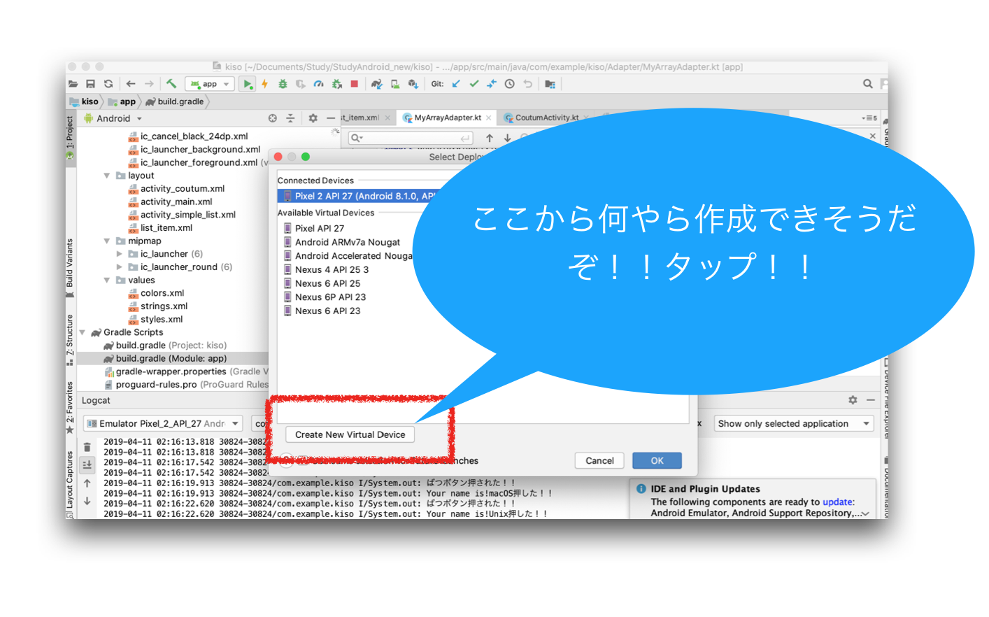Navigate Back with the left arrow icon
Image resolution: width=989 pixels, height=617 pixels.
131,84
